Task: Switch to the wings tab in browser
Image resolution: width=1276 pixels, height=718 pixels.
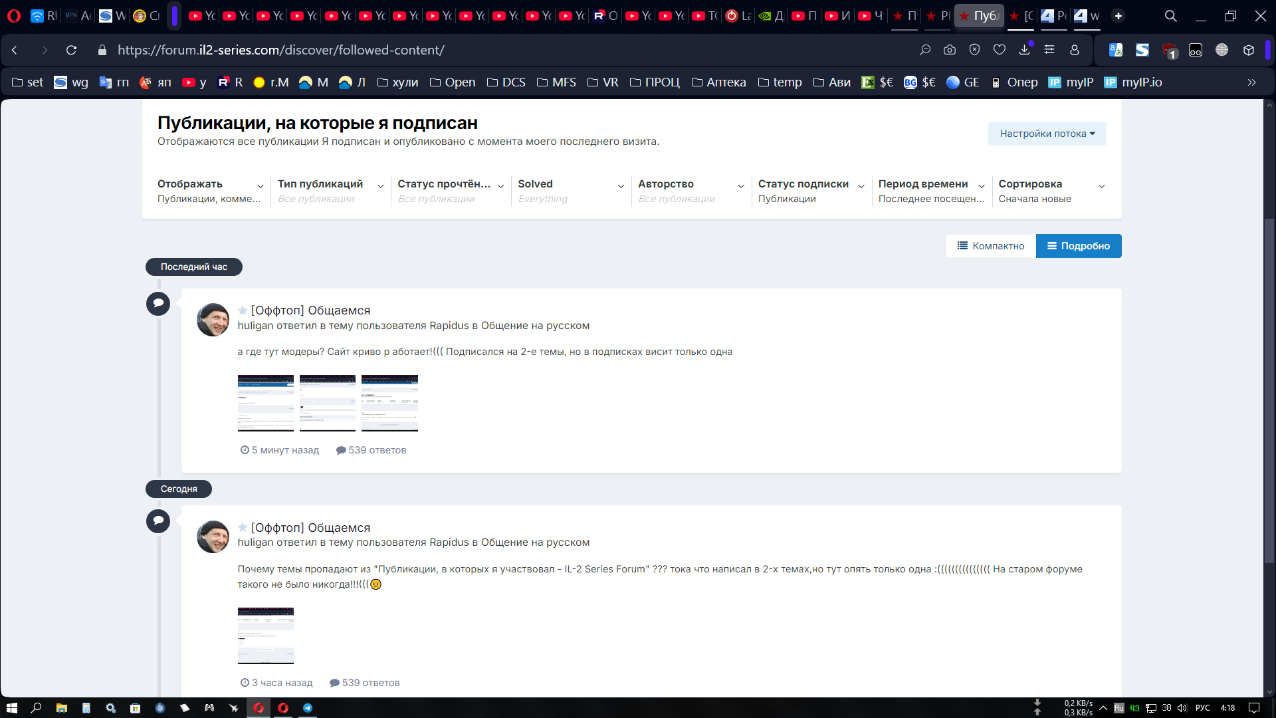Action: [x=1086, y=15]
